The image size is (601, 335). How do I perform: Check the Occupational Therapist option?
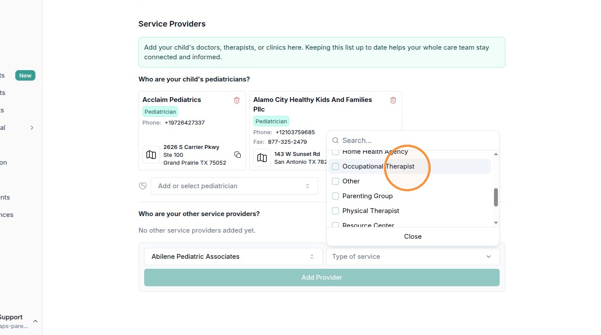tap(335, 166)
